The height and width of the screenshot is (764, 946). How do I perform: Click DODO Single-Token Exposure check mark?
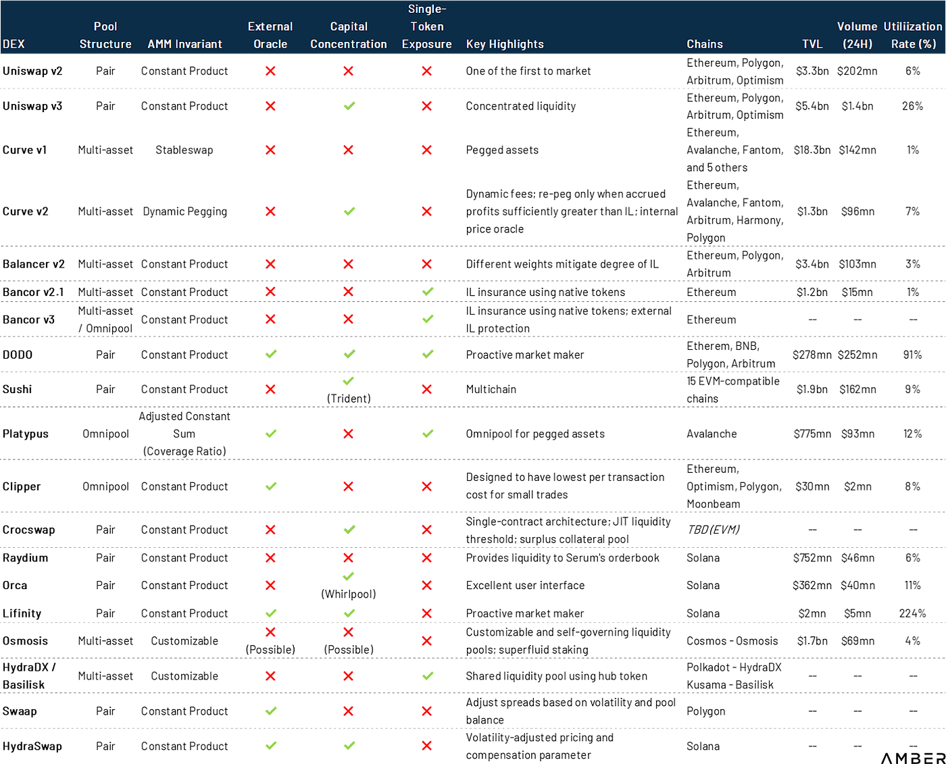click(428, 354)
